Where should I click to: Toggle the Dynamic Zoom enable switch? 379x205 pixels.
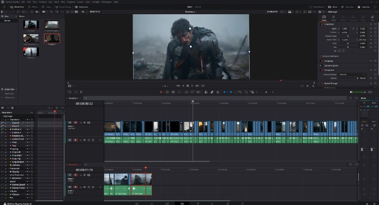[x=321, y=65]
